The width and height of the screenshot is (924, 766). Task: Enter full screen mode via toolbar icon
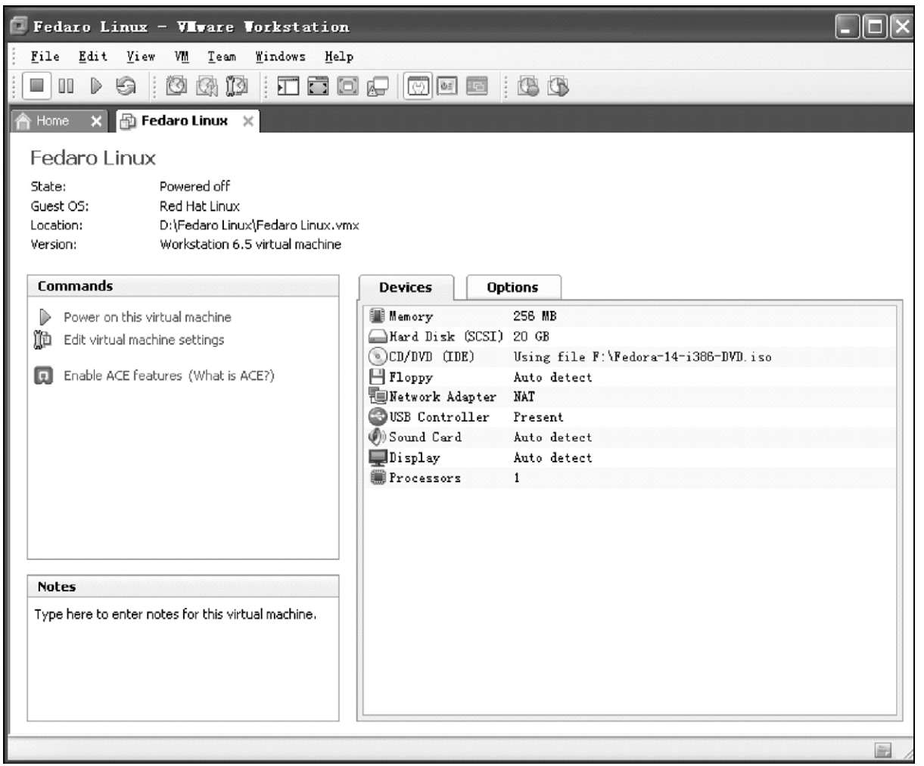click(x=318, y=86)
